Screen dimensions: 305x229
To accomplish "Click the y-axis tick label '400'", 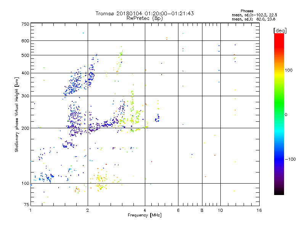I will point(25,73).
